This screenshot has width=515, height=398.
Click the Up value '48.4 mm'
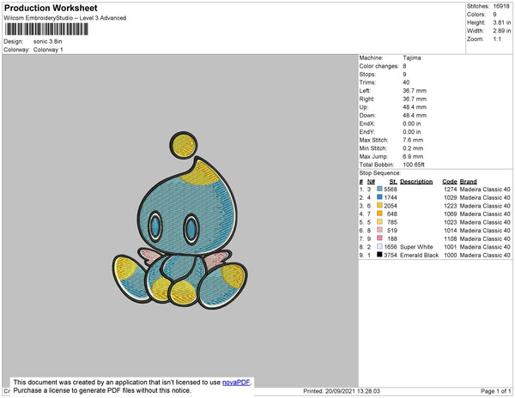coord(415,107)
